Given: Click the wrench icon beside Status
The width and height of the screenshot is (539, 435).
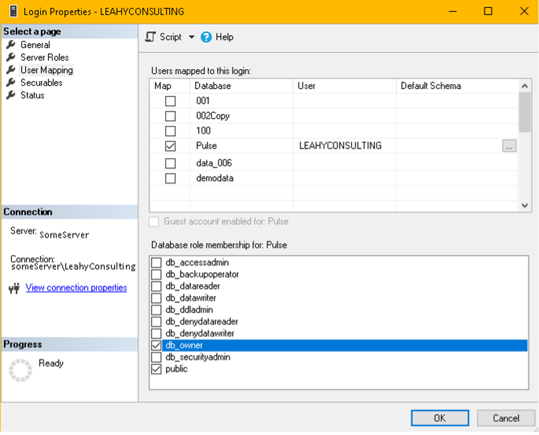Looking at the screenshot, I should coord(11,95).
